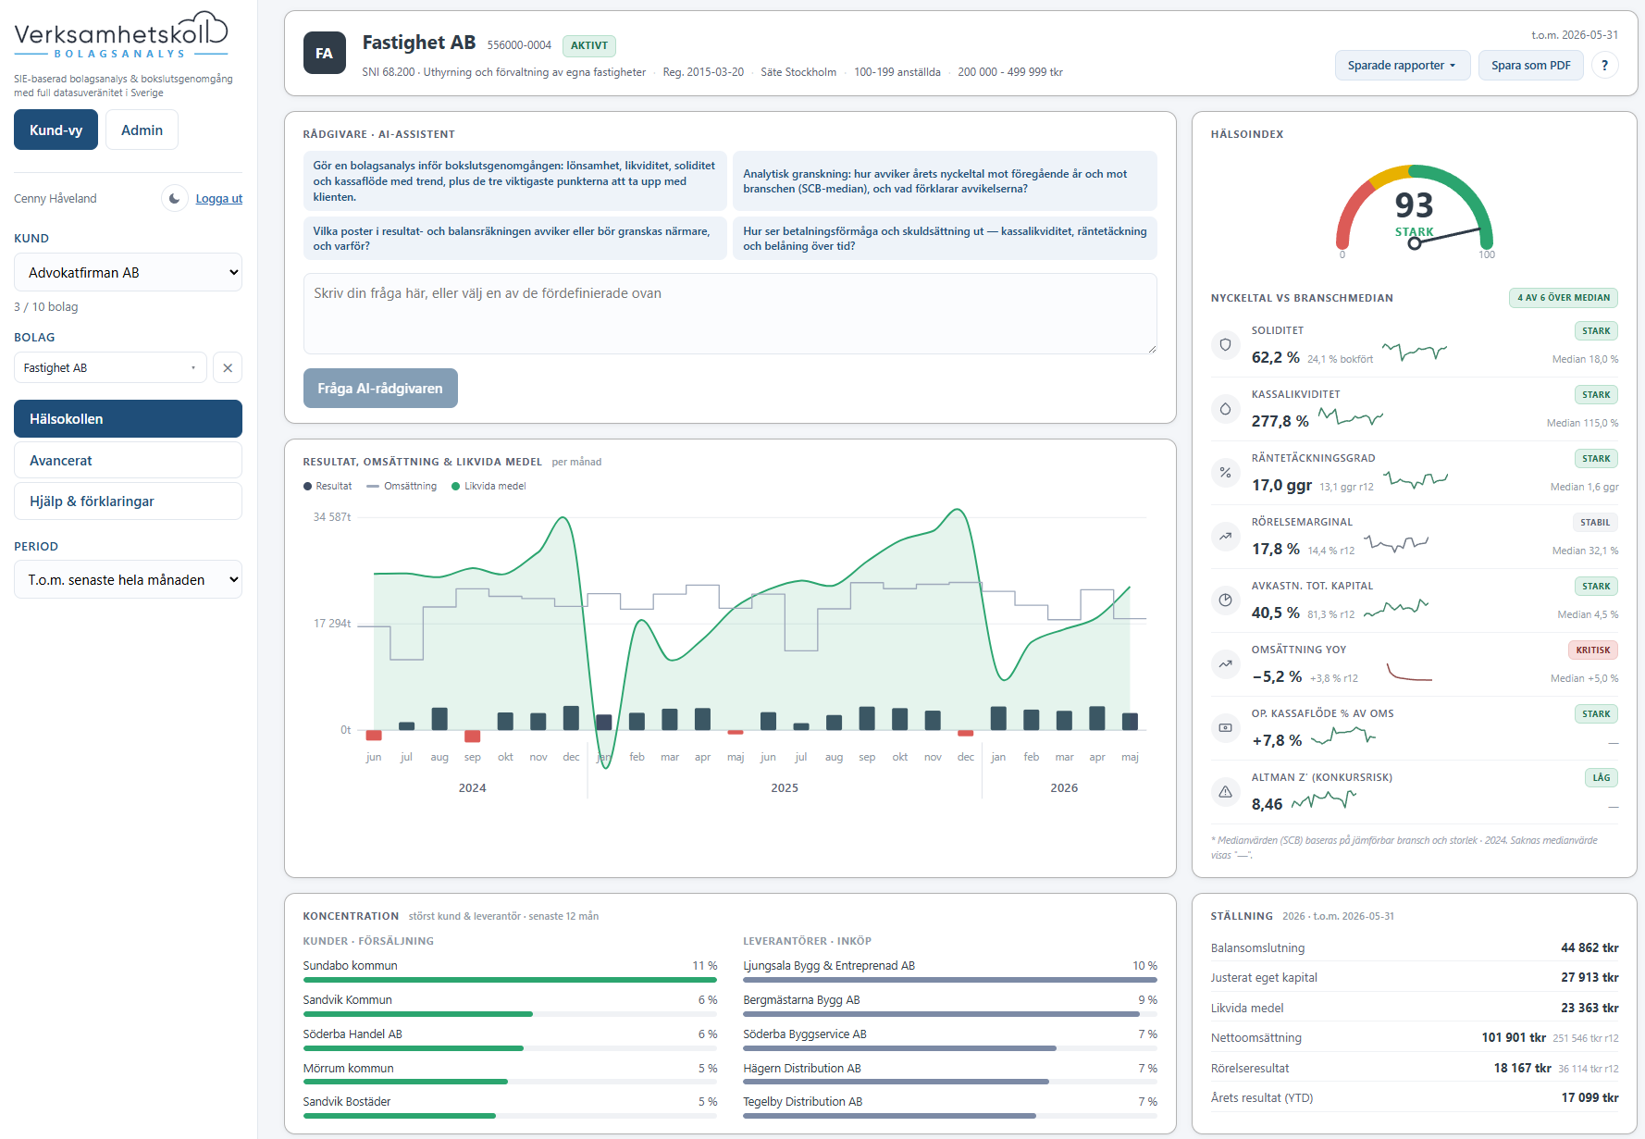This screenshot has width=1645, height=1139.
Task: Click LÅG badge on Altman Z
Action: [1602, 777]
